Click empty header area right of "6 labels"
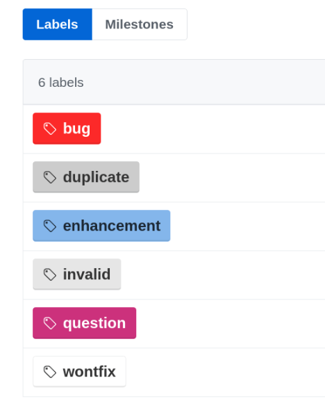325x403 pixels. 204,82
